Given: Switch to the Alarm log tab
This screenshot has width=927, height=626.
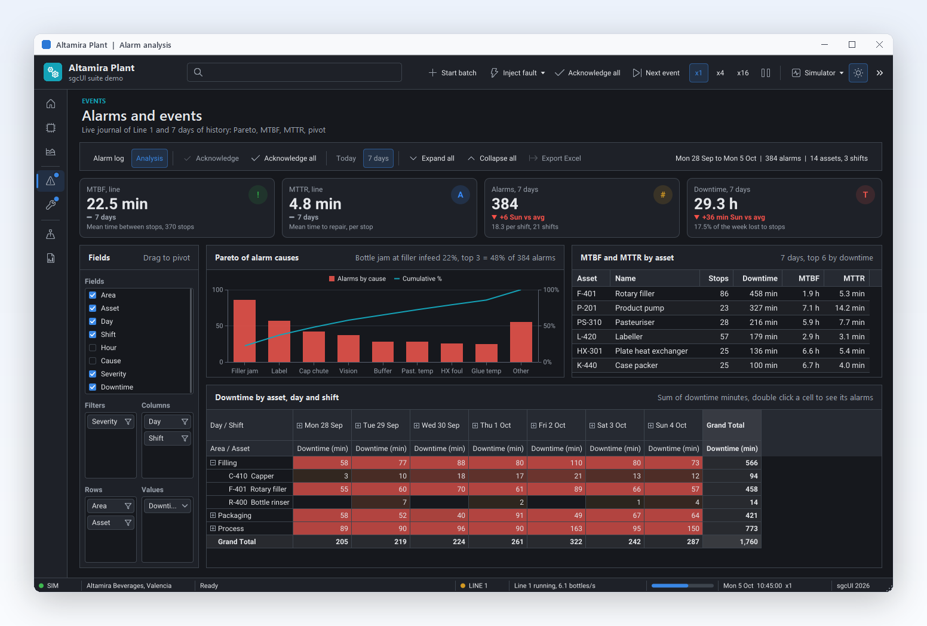Looking at the screenshot, I should click(109, 158).
